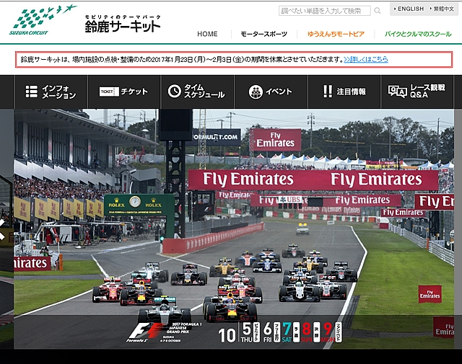
Task: Click the イベント people icon
Action: pyautogui.click(x=256, y=92)
